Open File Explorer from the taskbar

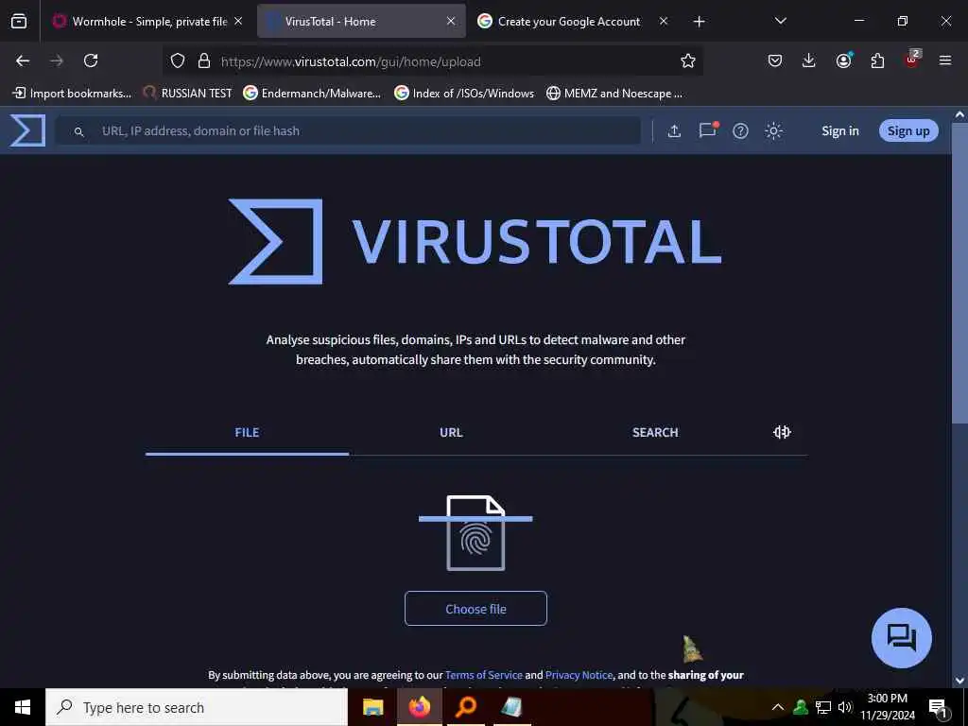click(372, 707)
